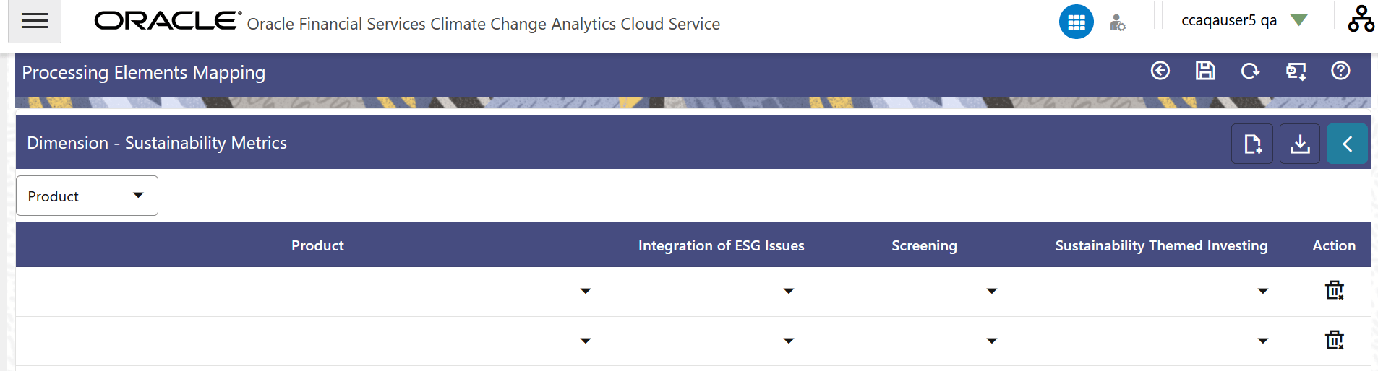Open the user administration icon
1378x371 pixels.
(1117, 23)
